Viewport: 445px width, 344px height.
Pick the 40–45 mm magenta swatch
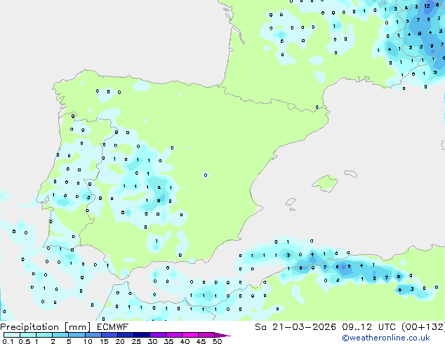pos(190,335)
